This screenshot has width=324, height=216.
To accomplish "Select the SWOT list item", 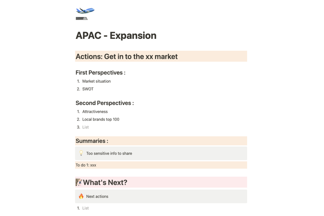I will (88, 89).
